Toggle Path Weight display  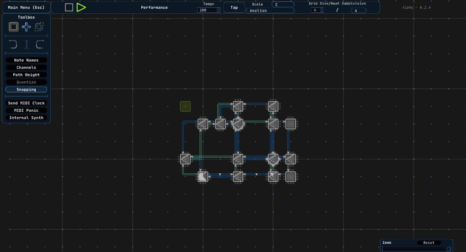coord(26,75)
